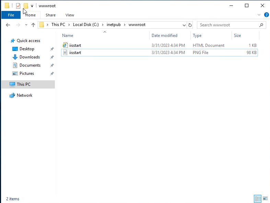Select the iisstart HTML Document file
The height and width of the screenshot is (203, 270).
(160, 45)
